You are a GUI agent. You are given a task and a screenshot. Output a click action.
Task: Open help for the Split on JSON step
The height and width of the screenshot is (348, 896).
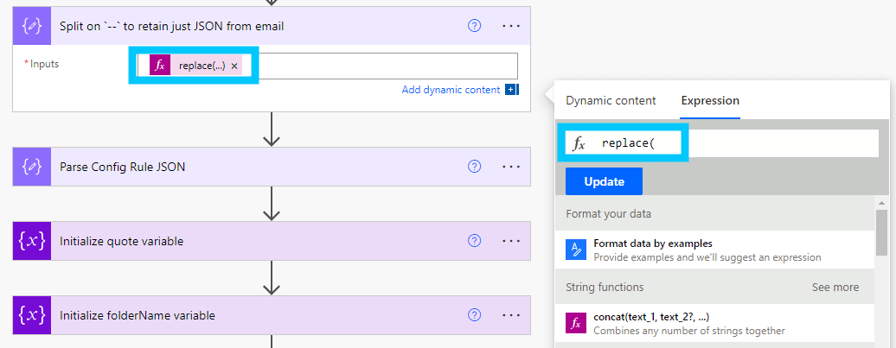[474, 26]
